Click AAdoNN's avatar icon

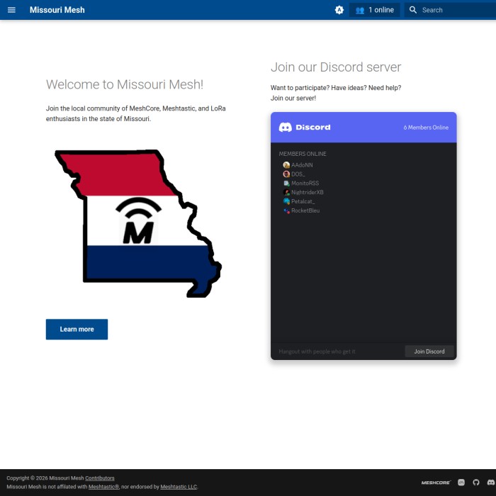click(286, 165)
